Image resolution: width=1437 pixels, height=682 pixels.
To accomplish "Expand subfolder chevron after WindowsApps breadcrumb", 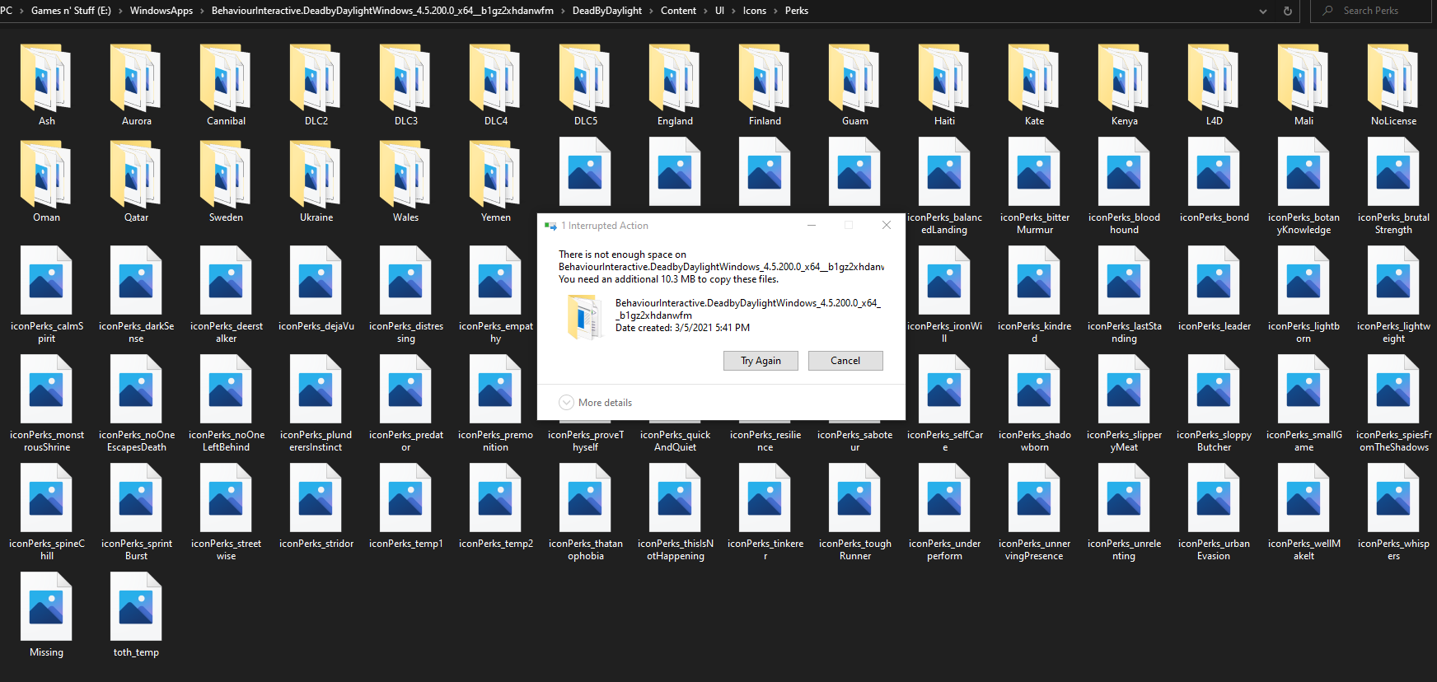I will (x=202, y=11).
